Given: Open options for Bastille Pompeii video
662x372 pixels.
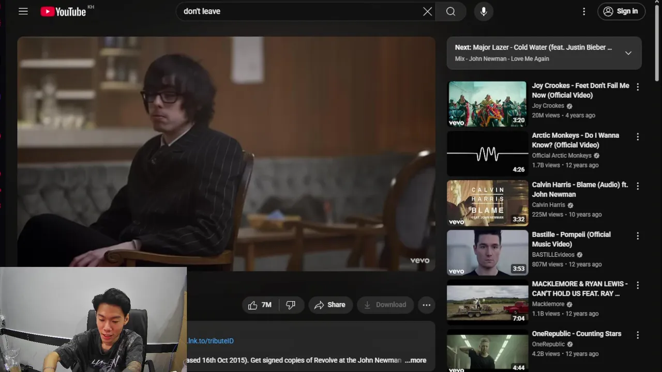Looking at the screenshot, I should click(x=638, y=236).
